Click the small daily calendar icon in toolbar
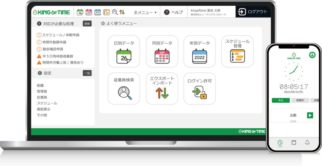This screenshot has height=166, width=322. coord(80,12)
